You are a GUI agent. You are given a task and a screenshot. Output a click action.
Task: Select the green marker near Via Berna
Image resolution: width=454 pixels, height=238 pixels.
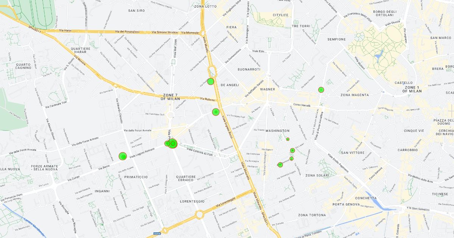click(123, 156)
